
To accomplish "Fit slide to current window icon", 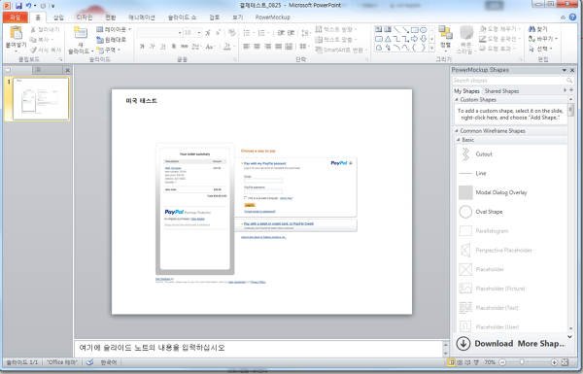I will [x=565, y=362].
